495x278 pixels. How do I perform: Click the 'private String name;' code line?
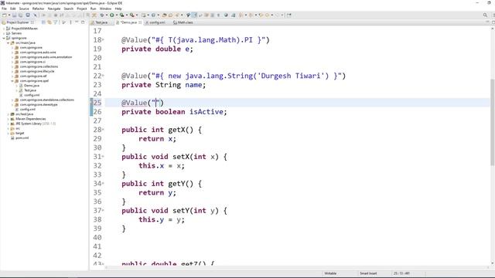163,85
